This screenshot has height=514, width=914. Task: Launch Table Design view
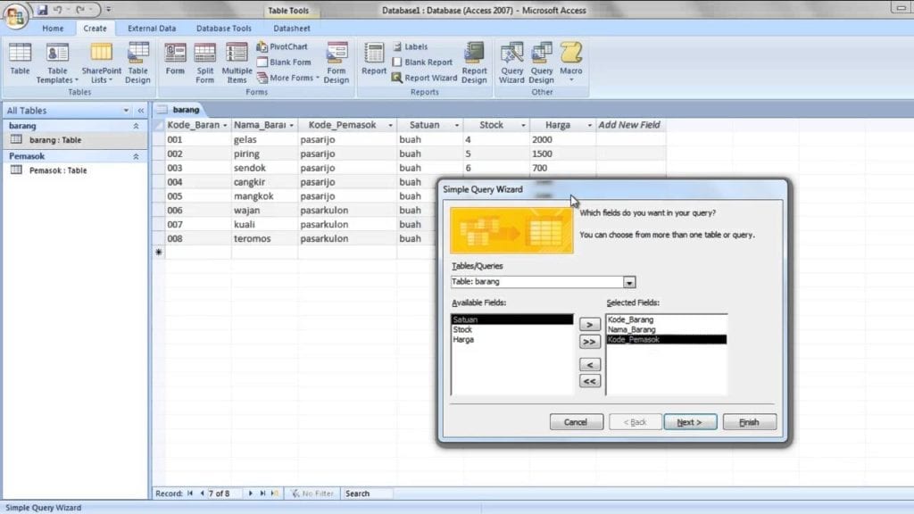(137, 63)
